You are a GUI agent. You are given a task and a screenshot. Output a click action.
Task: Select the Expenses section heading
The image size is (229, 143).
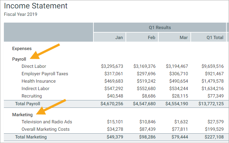[x=22, y=48]
